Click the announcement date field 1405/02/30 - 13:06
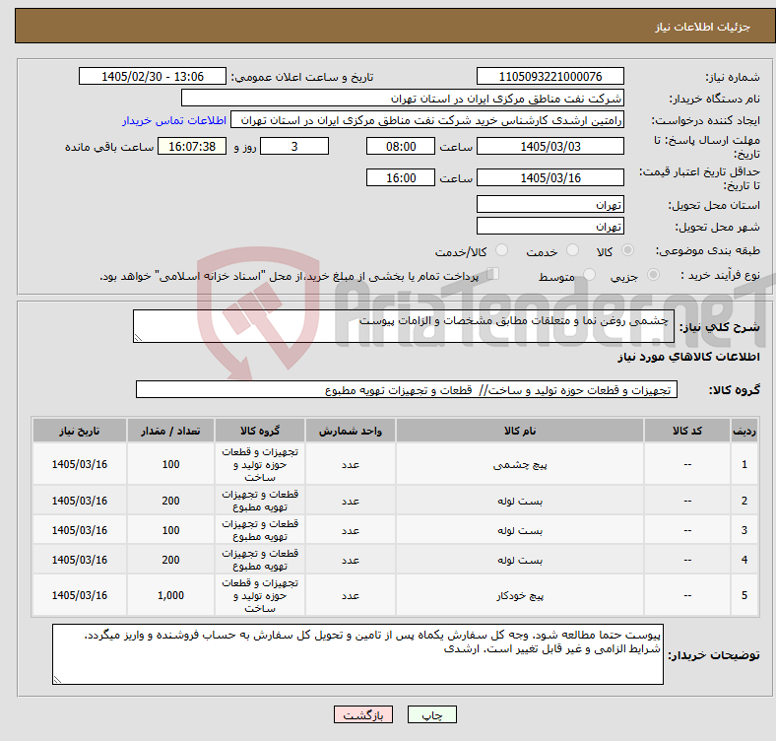The height and width of the screenshot is (741, 776). pyautogui.click(x=153, y=76)
